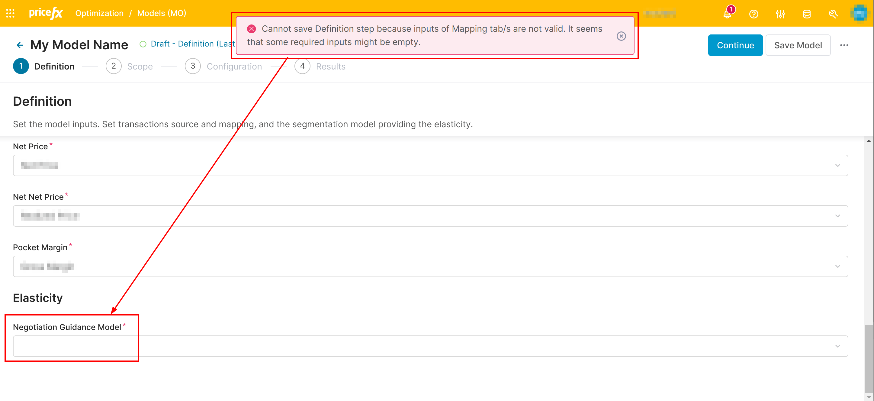Click the database icon in header
This screenshot has height=401, width=874.
[x=806, y=14]
